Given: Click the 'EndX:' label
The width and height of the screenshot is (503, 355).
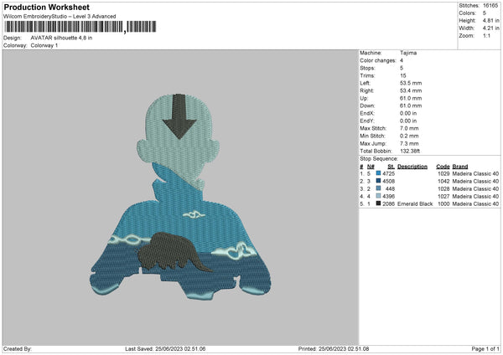Looking at the screenshot, I should (x=367, y=113).
